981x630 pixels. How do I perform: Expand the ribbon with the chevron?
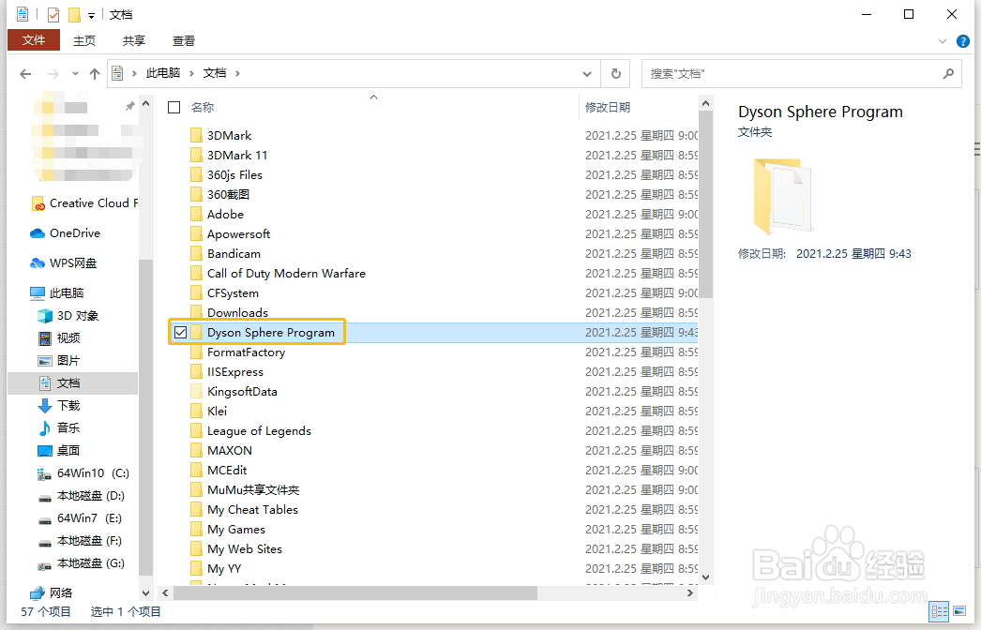click(943, 41)
